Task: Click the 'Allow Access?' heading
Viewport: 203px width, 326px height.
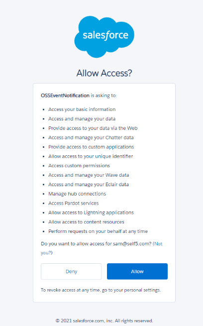Action: tap(104, 73)
